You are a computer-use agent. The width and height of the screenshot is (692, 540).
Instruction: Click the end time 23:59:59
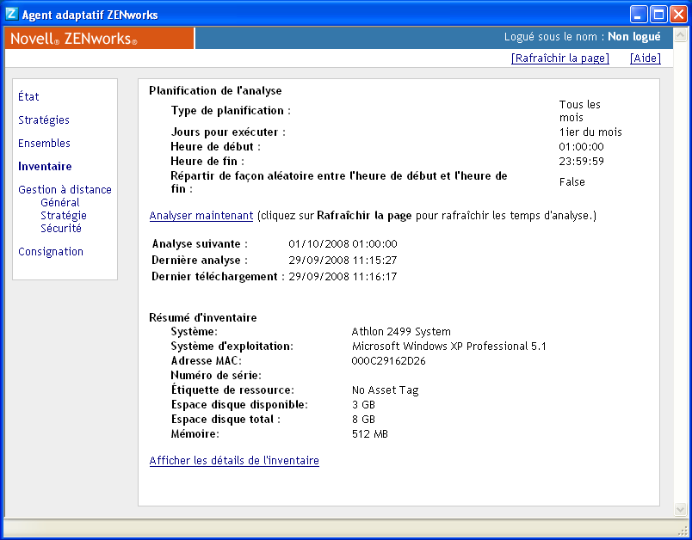click(581, 162)
